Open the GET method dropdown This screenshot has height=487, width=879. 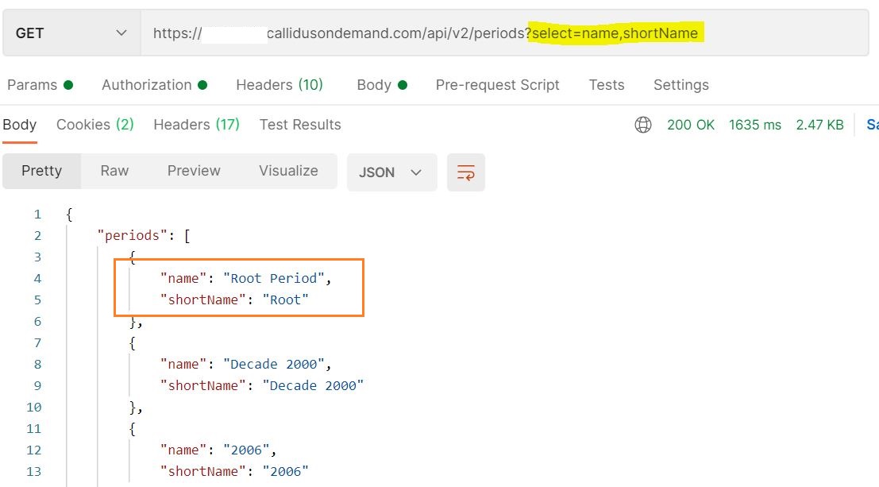click(x=71, y=33)
